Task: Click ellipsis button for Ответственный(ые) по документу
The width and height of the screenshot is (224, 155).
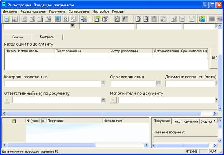Action: [103, 99]
